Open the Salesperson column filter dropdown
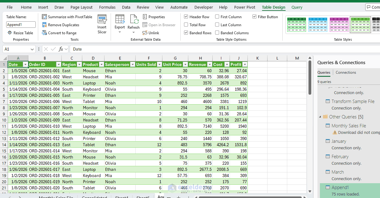The image size is (380, 198). 133,65
